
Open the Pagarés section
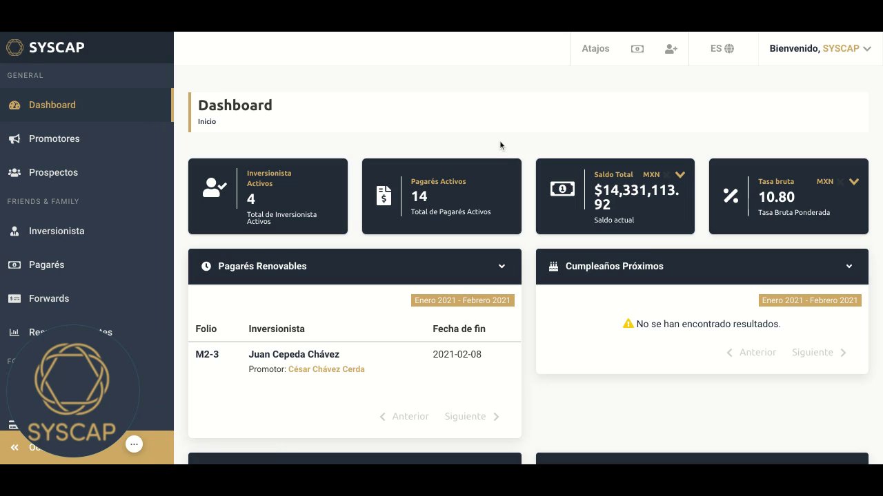[86, 265]
